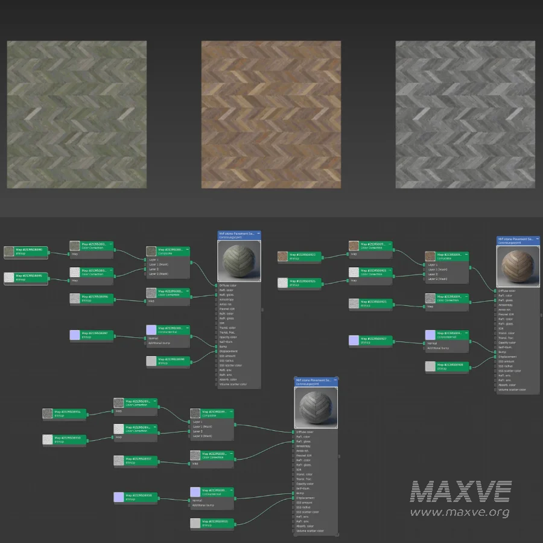Viewport: 543px width, 543px height.
Task: Click output socket of Map #2139508898
Action: coord(191,361)
